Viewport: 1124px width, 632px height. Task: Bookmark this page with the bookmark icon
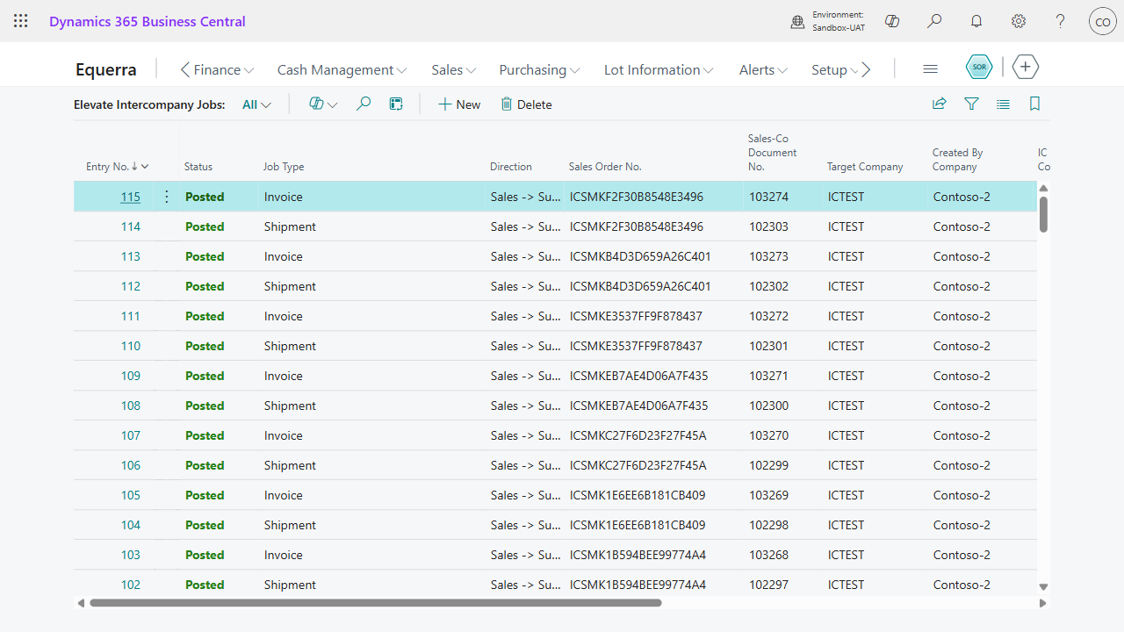click(x=1034, y=104)
